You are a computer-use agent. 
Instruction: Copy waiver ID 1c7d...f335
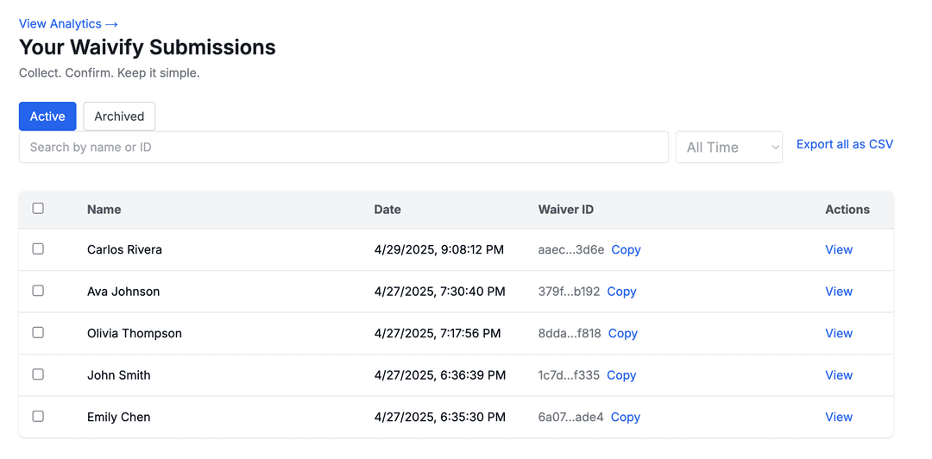click(x=621, y=375)
